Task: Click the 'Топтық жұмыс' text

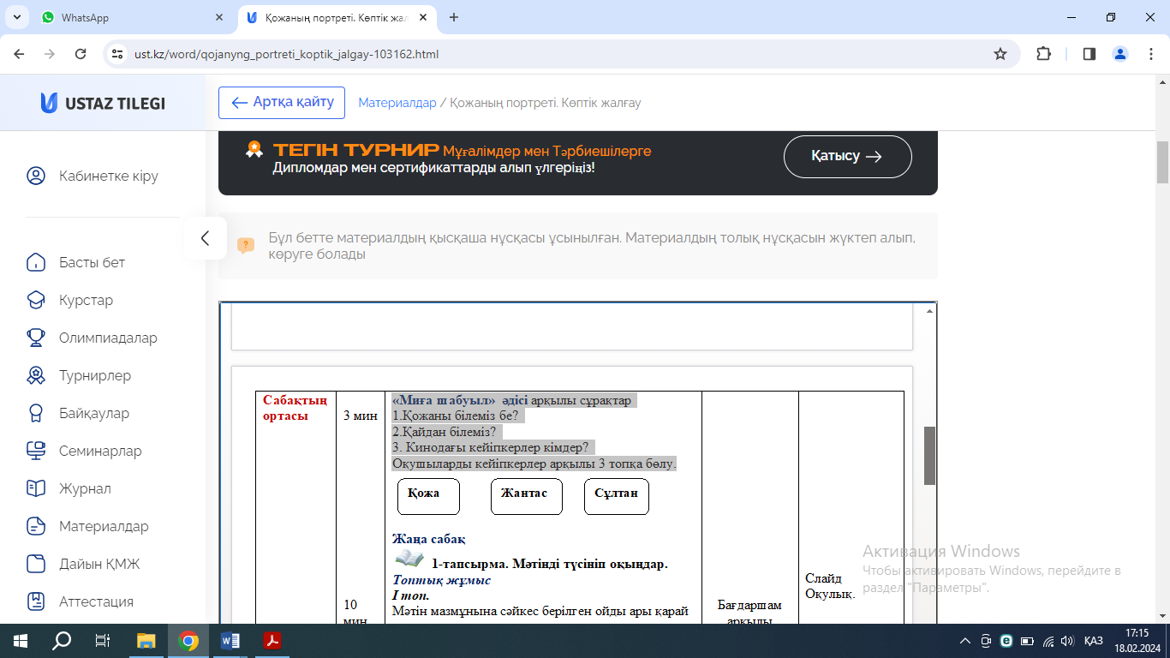Action: click(441, 580)
